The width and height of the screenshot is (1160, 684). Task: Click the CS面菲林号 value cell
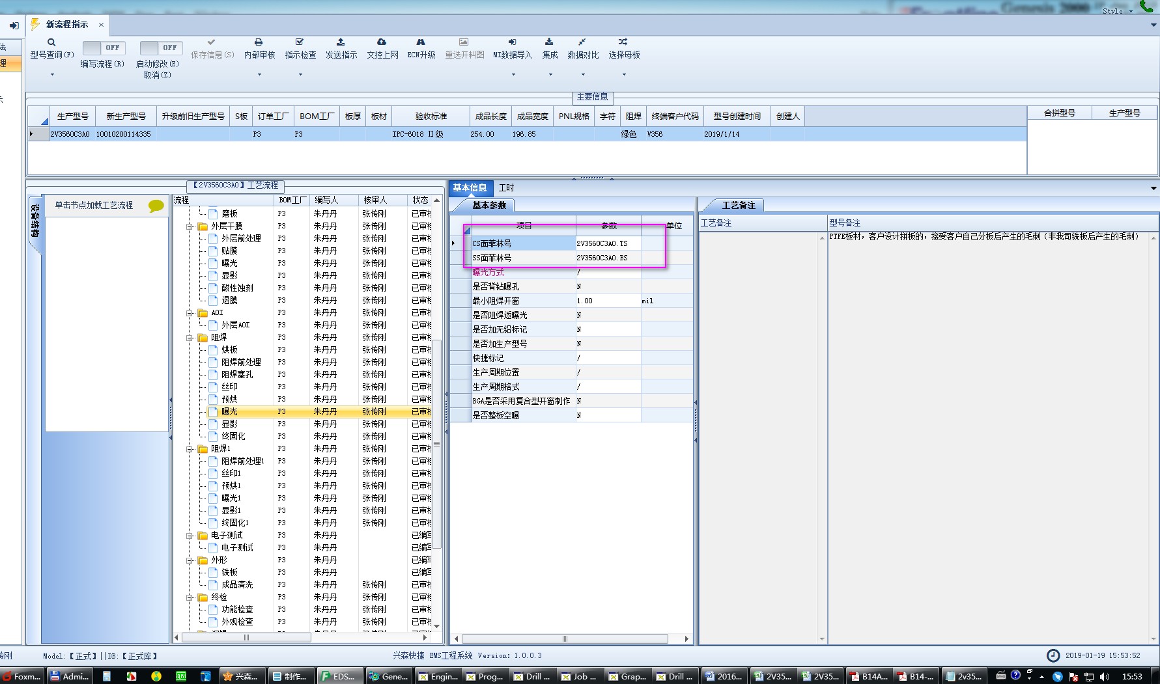(x=608, y=243)
